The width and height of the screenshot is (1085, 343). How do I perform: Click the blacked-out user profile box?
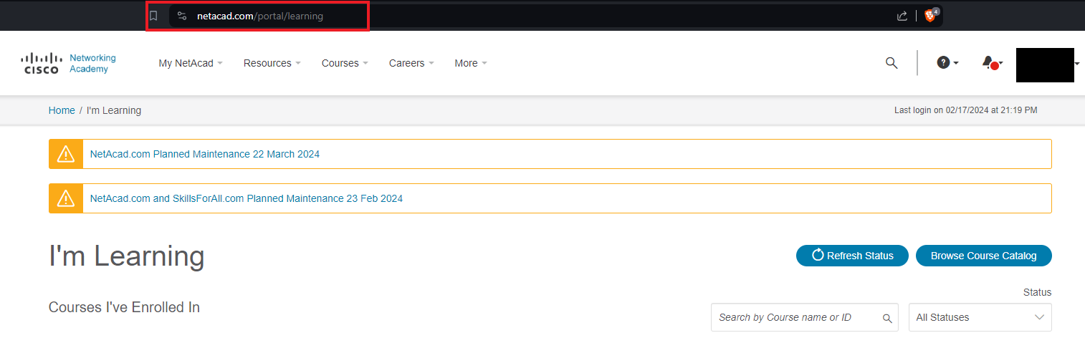[x=1045, y=65]
